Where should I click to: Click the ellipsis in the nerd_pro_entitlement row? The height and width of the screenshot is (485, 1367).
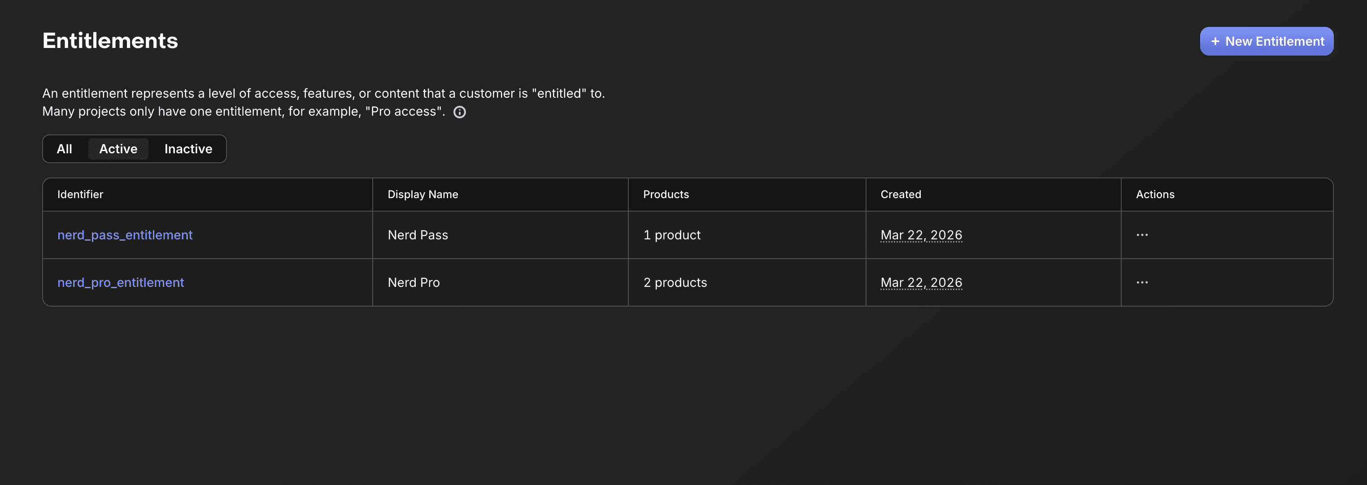pyautogui.click(x=1142, y=282)
